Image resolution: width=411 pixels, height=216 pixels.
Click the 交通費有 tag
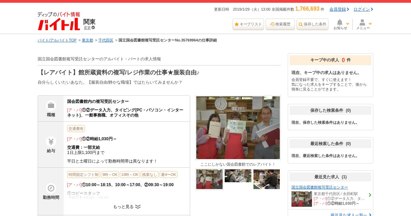click(76, 129)
